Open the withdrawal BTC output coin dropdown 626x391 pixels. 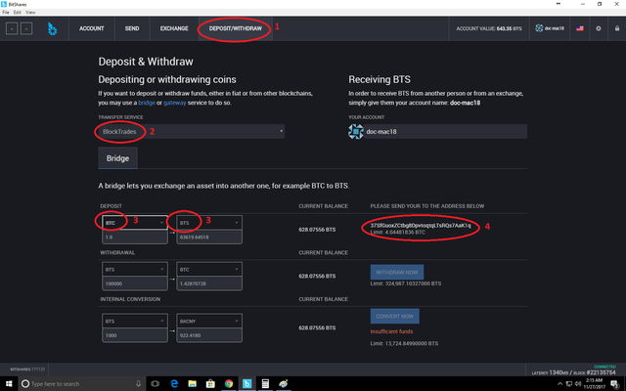[209, 270]
